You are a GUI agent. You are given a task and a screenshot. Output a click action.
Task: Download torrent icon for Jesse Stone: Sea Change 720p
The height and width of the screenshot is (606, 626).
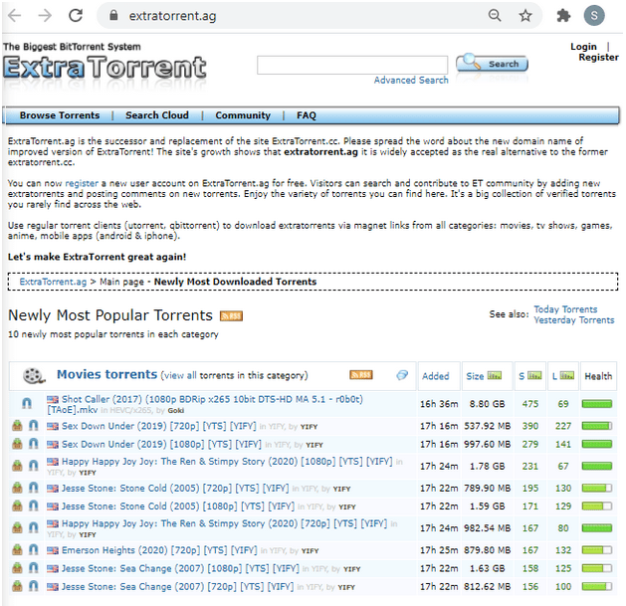(x=17, y=586)
